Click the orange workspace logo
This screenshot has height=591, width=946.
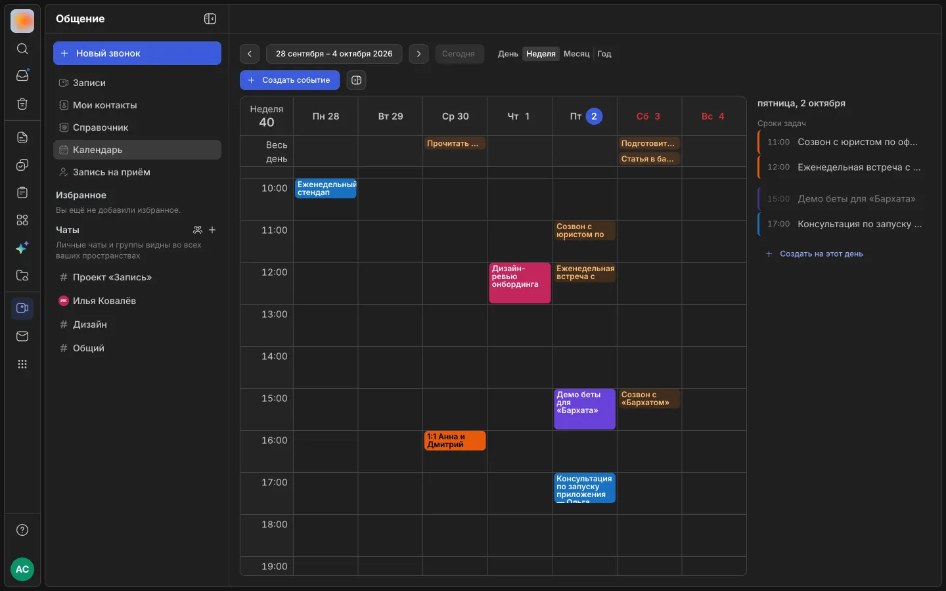(22, 22)
